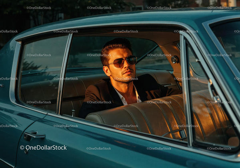
Task: Click the man's visible ear
Action: (107, 71)
